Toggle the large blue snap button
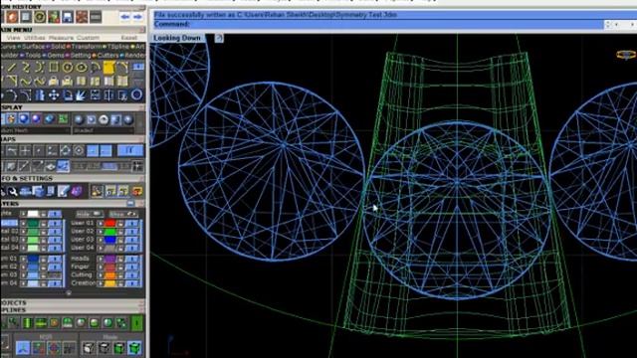The height and width of the screenshot is (358, 637). [x=130, y=150]
